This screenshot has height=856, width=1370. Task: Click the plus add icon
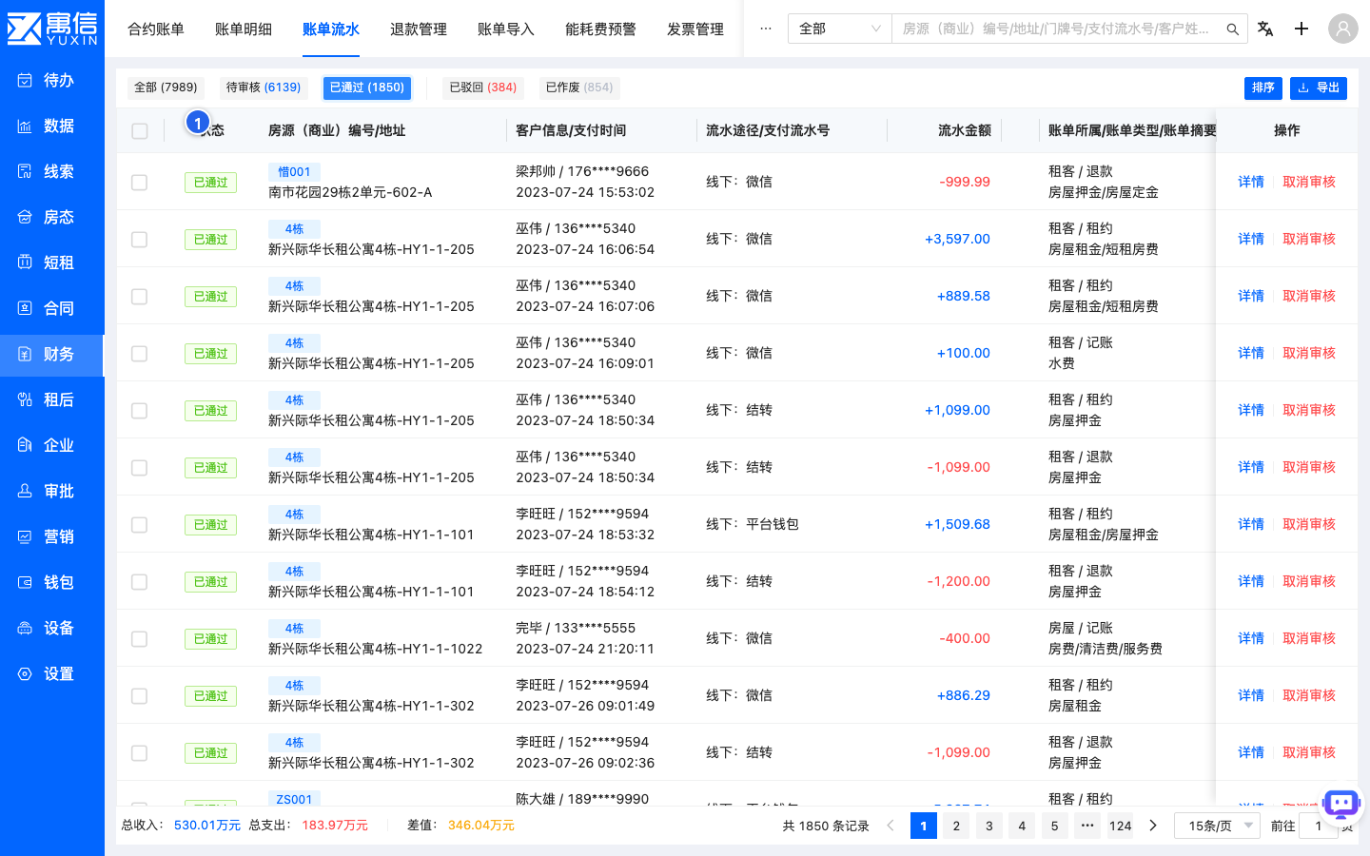point(1301,29)
